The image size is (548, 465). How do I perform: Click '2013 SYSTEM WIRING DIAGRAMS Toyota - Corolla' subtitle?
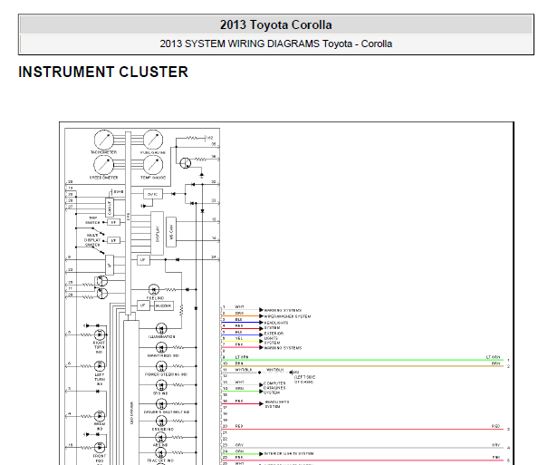pos(276,44)
